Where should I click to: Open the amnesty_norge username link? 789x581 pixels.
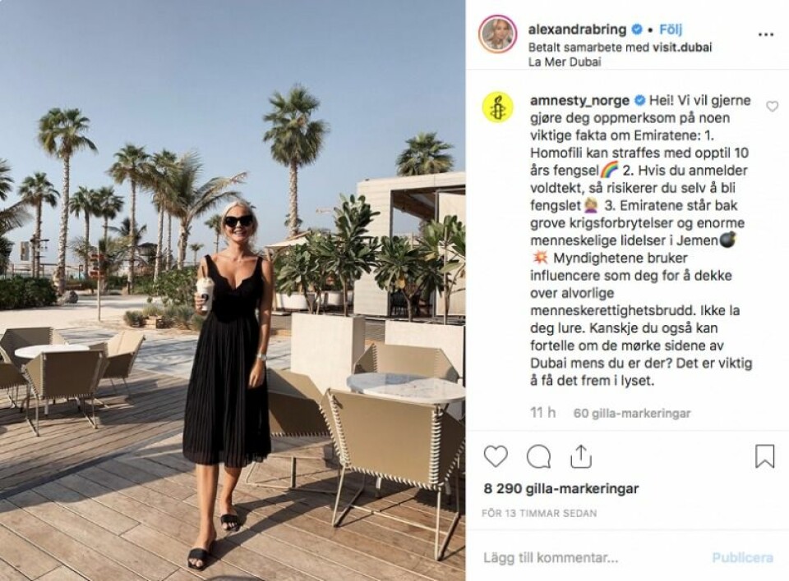click(x=579, y=100)
